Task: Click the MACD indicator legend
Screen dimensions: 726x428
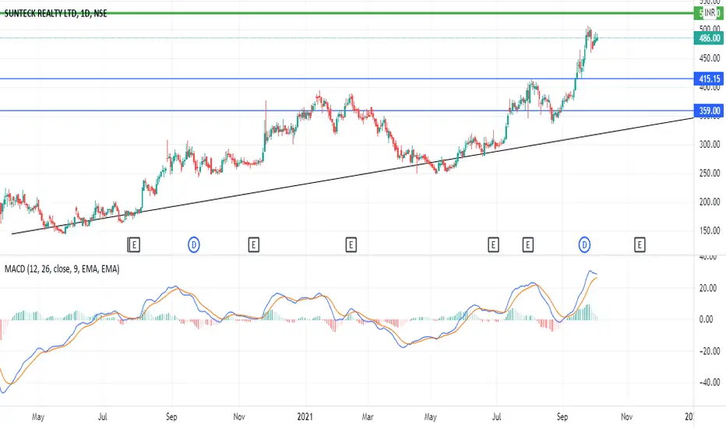Action: click(62, 268)
